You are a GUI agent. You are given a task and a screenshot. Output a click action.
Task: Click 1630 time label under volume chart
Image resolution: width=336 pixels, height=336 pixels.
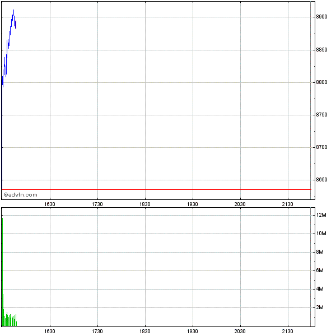[x=50, y=332]
